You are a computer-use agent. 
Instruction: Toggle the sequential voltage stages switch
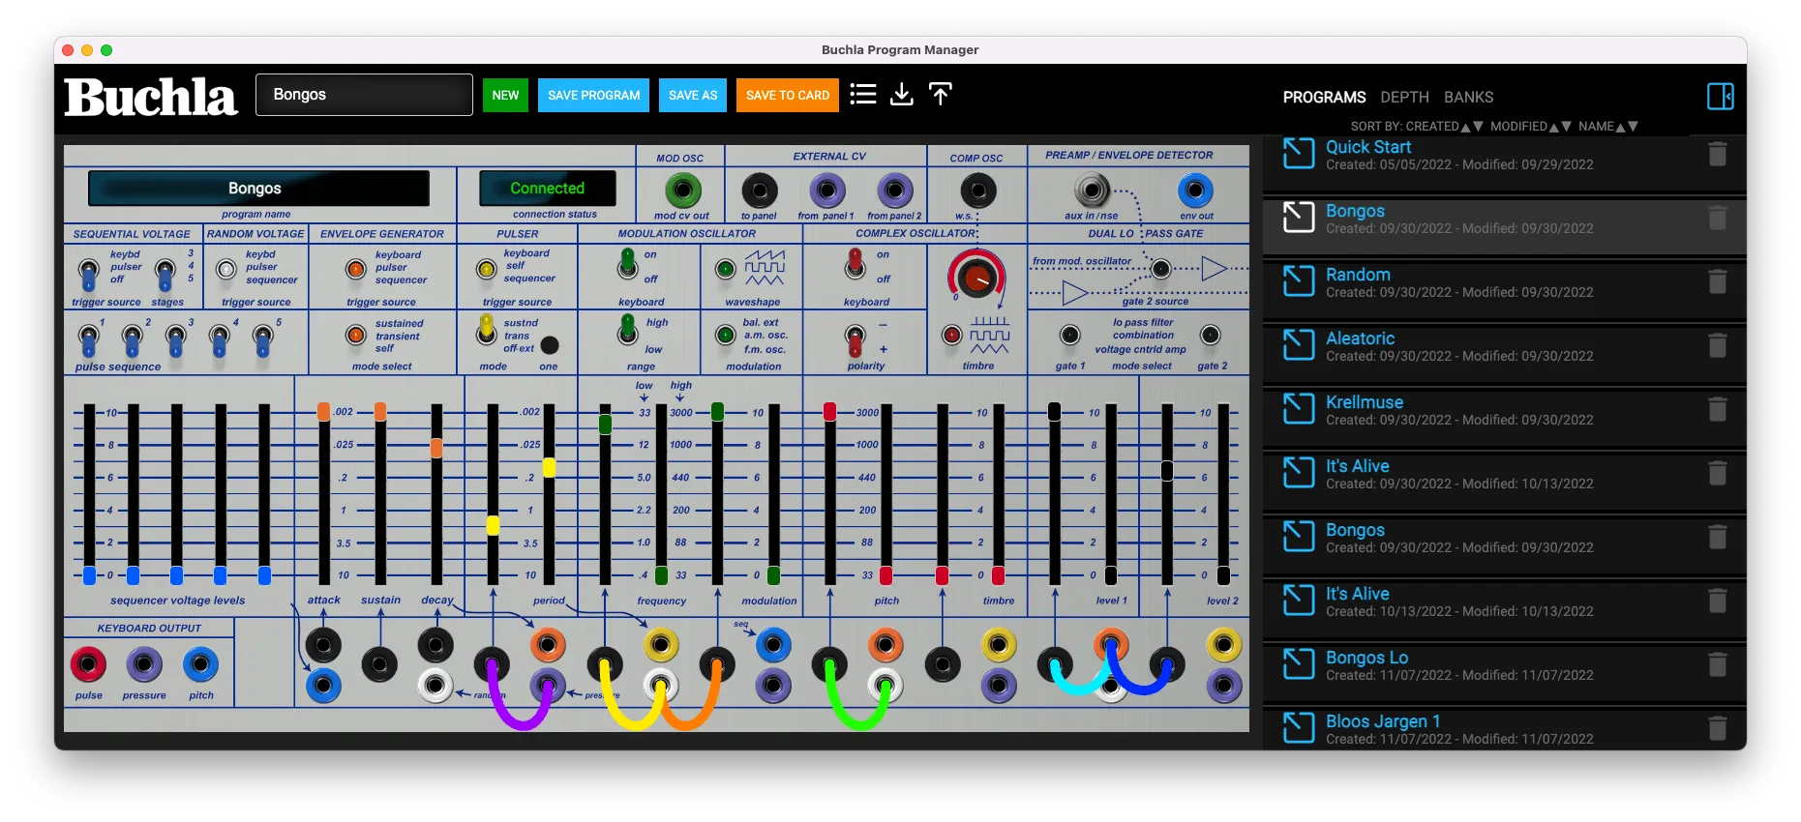[165, 275]
